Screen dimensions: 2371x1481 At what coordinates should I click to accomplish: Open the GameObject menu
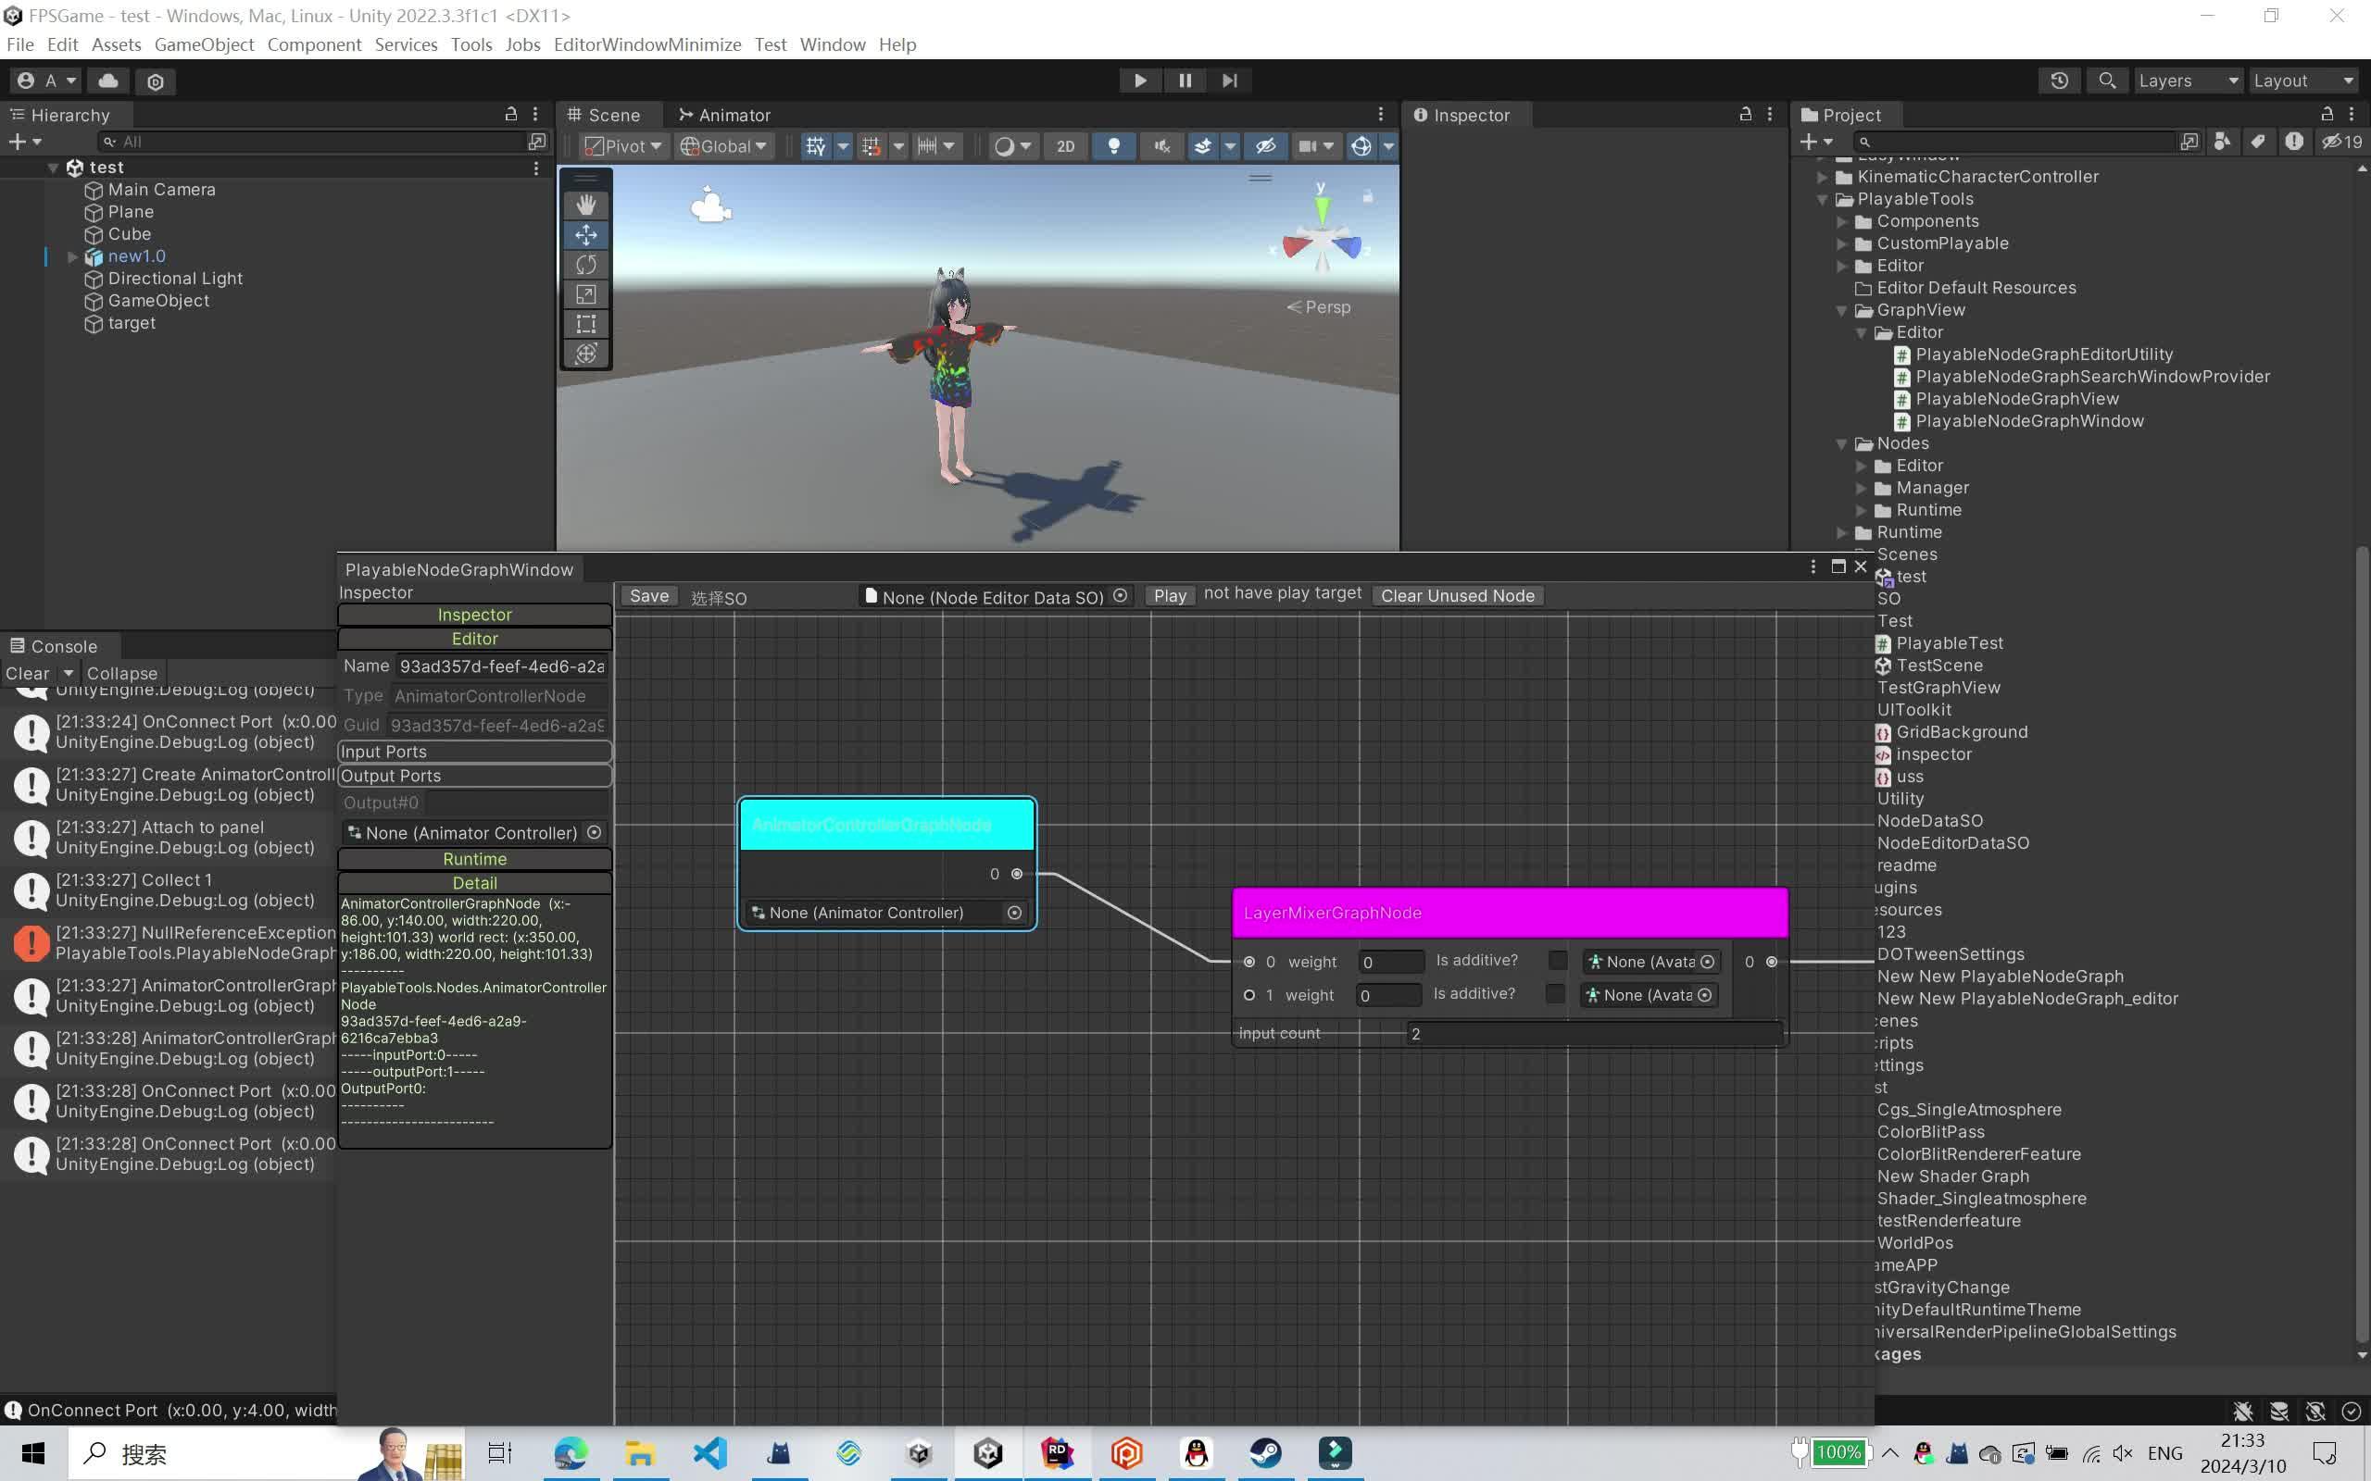(x=204, y=44)
